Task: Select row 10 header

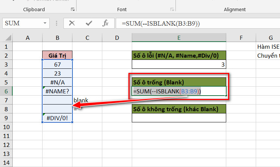Action: pos(6,127)
